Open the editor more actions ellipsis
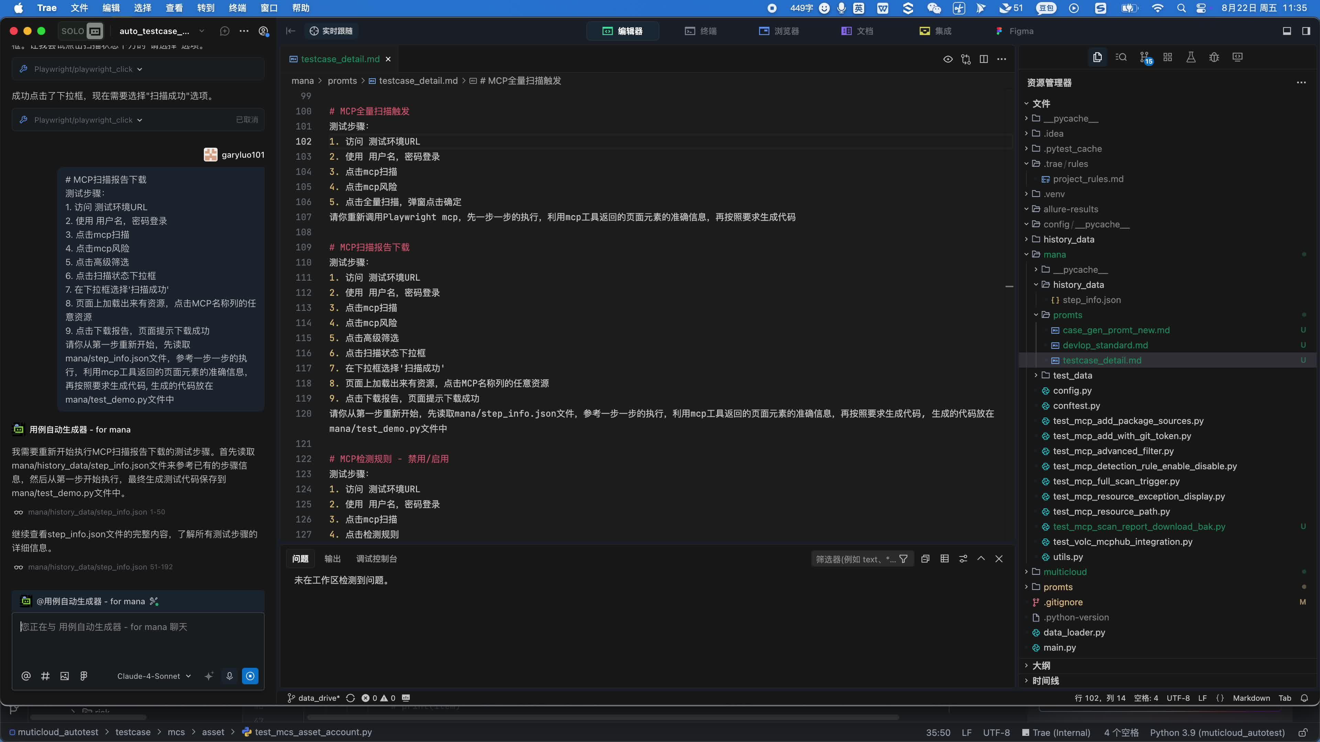 click(1002, 59)
